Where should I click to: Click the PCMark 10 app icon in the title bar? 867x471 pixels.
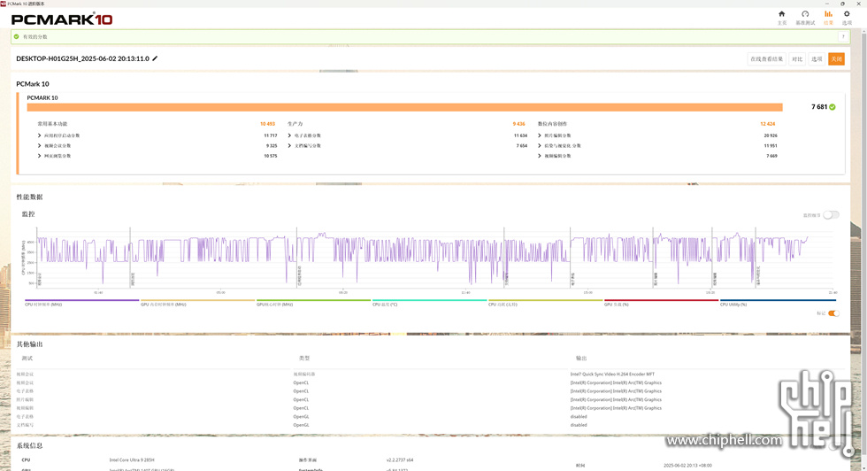coord(4,4)
